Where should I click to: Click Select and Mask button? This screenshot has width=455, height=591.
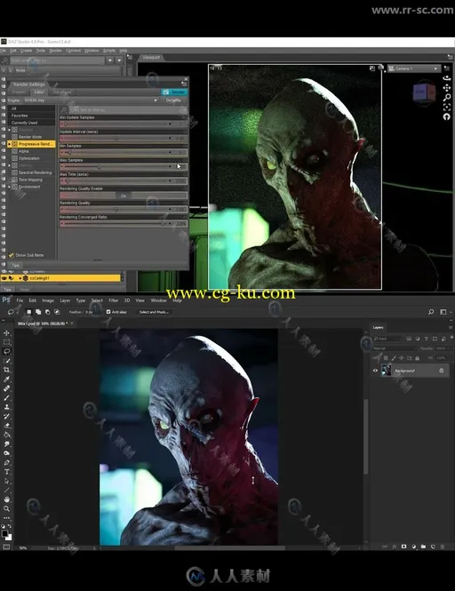[x=154, y=312]
